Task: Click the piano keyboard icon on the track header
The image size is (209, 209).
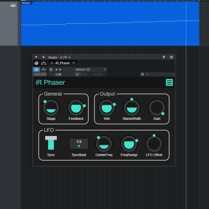Action: 13,5
